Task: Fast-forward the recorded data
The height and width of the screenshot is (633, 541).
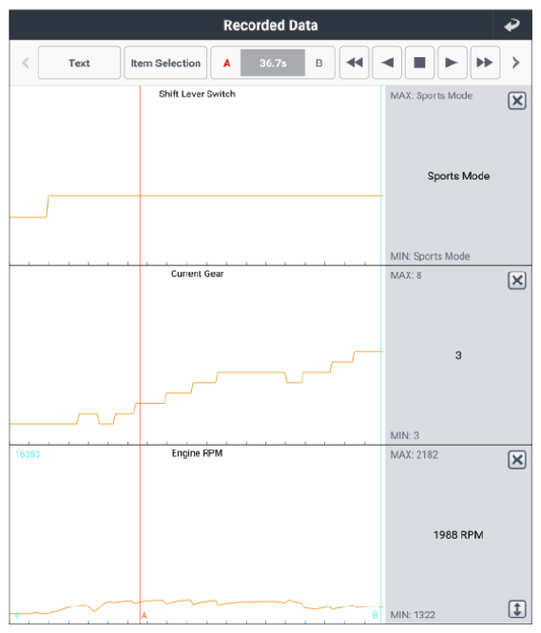Action: (485, 63)
